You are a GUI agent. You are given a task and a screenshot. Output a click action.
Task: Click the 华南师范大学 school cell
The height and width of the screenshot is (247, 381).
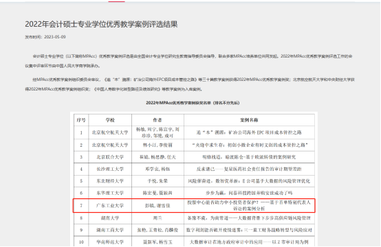click(110, 242)
